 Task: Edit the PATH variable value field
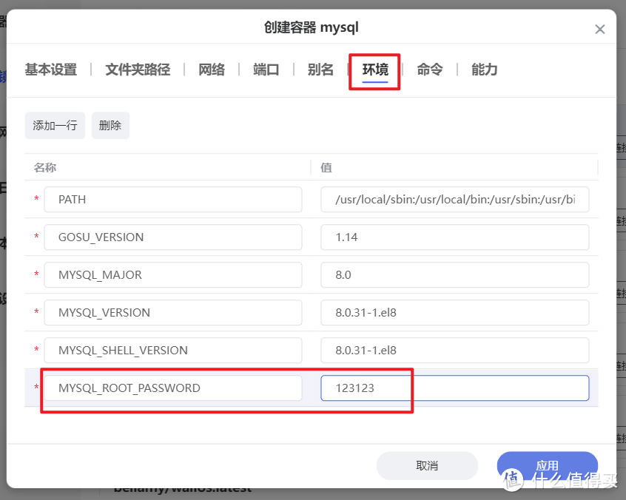point(454,199)
